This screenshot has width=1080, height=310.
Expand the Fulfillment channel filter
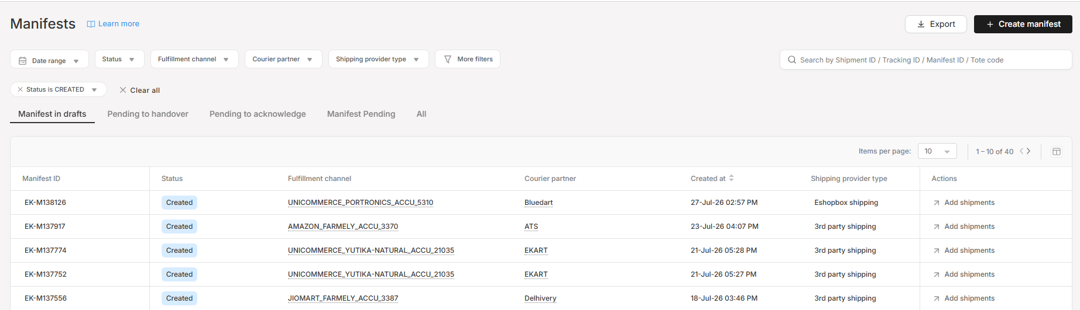(x=194, y=59)
